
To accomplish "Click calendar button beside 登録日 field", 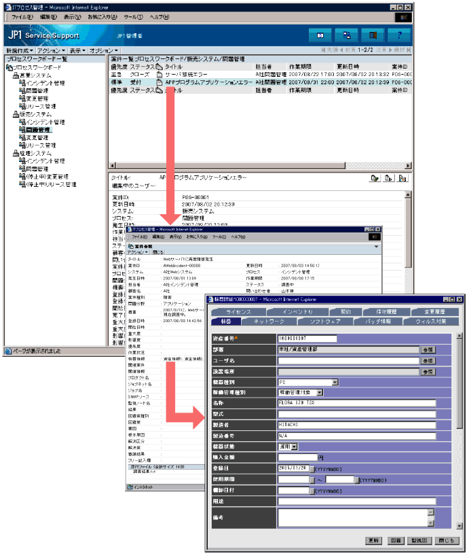I will coord(312,469).
